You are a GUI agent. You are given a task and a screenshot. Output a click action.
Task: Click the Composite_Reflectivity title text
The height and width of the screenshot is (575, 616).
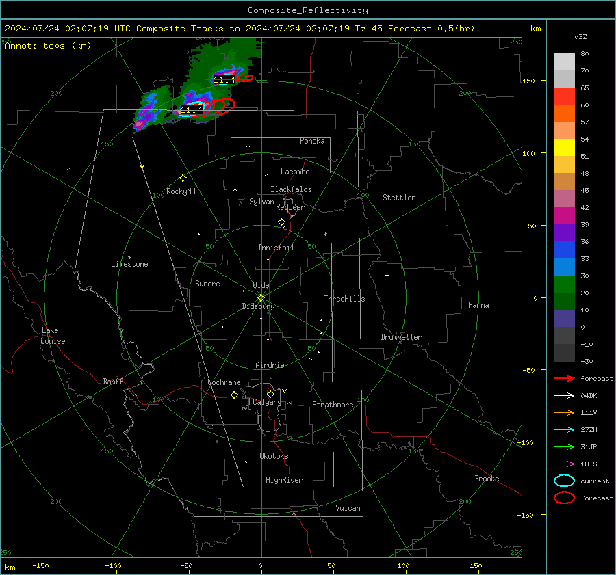307,10
